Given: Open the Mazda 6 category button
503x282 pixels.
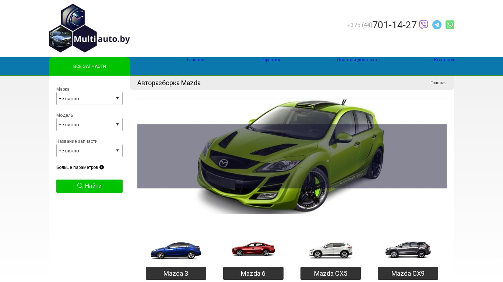Looking at the screenshot, I should (253, 274).
